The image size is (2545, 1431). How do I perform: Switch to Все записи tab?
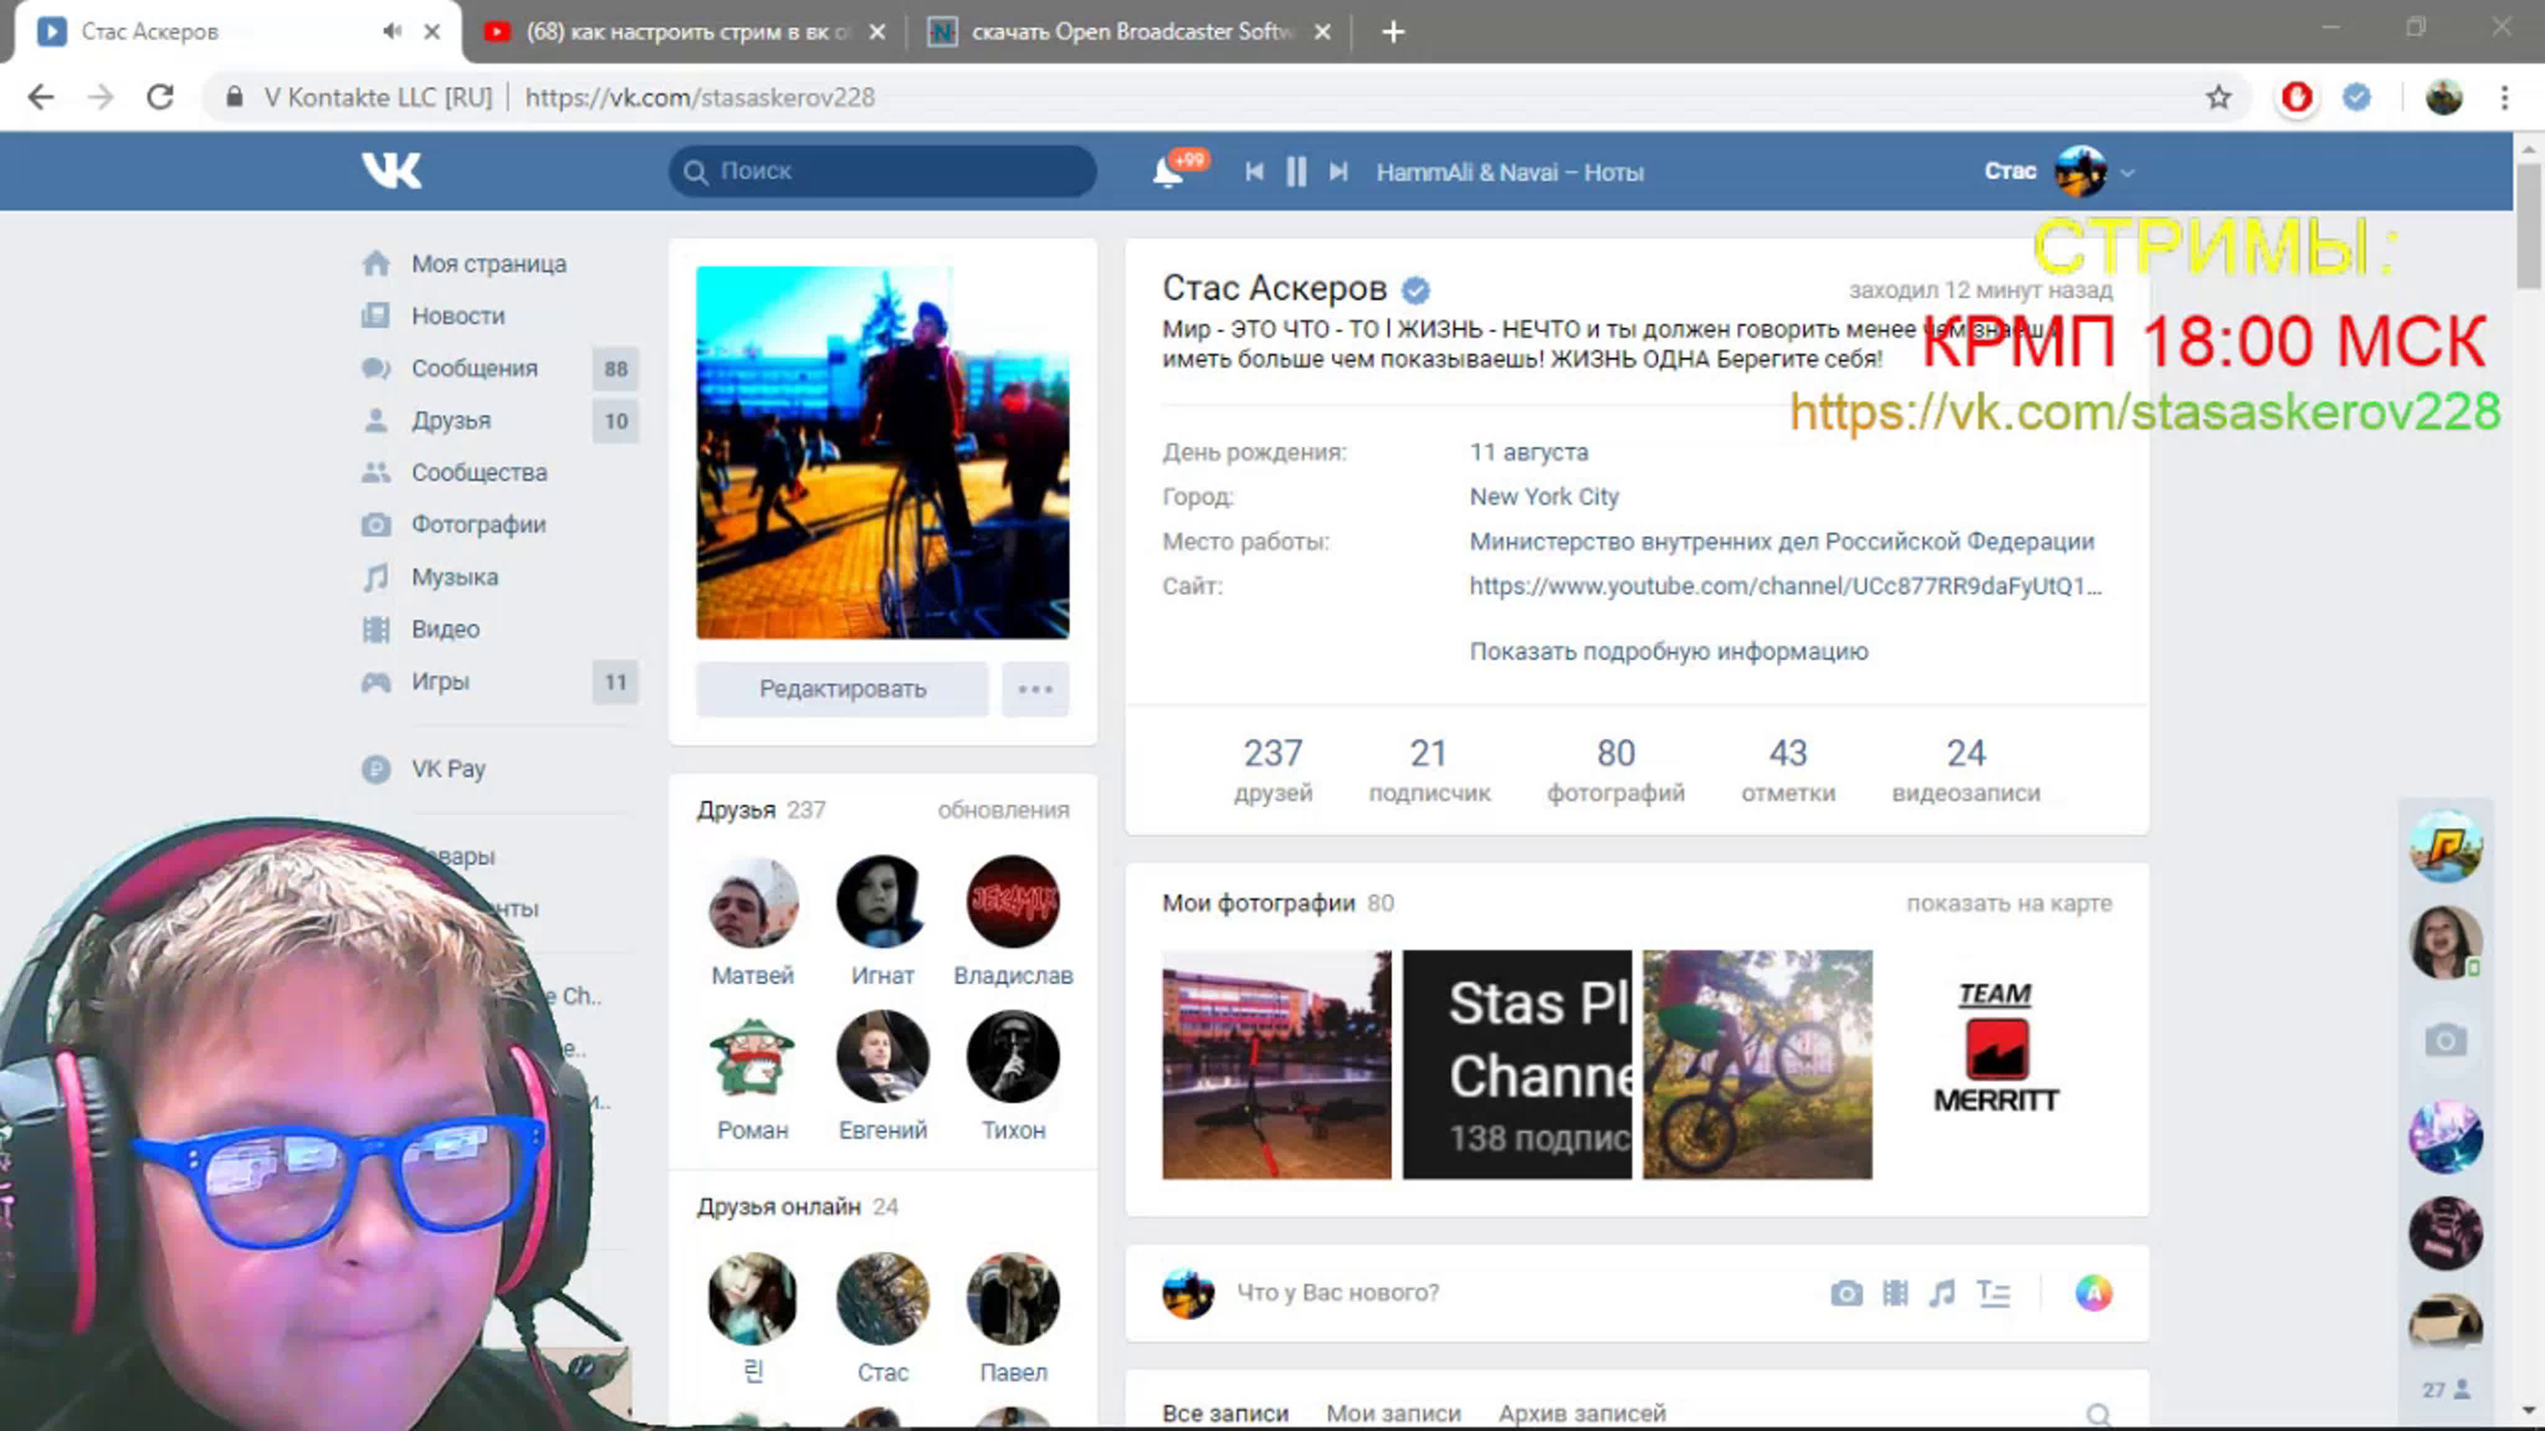1225,1413
